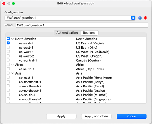Viewport: 152px width, 124px height.
Task: Select the us-west-2 tree item
Action: click(26, 56)
